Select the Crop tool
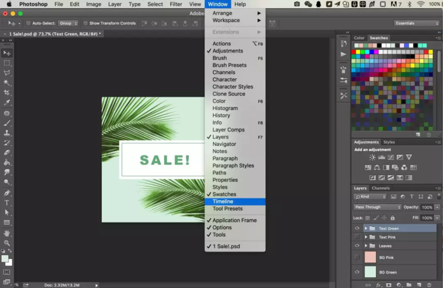The image size is (443, 288). pos(7,92)
